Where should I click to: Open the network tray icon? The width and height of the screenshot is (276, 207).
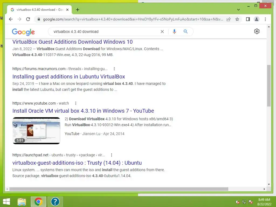tap(244, 202)
